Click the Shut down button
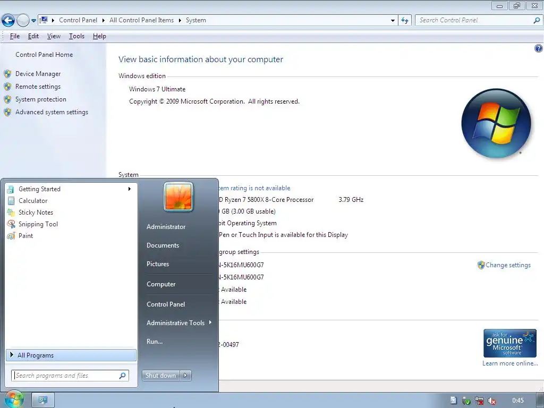The image size is (544, 408). tap(160, 376)
